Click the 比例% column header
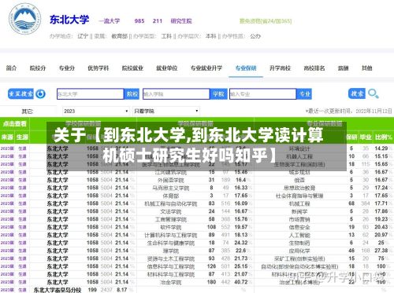Image resolution: width=394 pixels, height=293 pixels. tap(383, 137)
